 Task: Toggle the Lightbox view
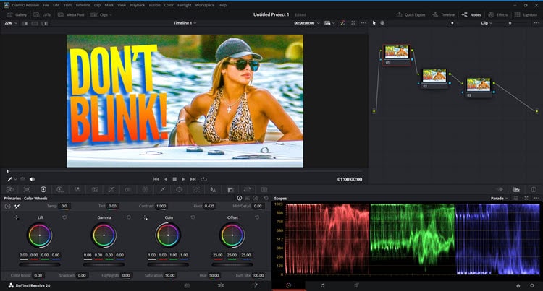pyautogui.click(x=526, y=15)
